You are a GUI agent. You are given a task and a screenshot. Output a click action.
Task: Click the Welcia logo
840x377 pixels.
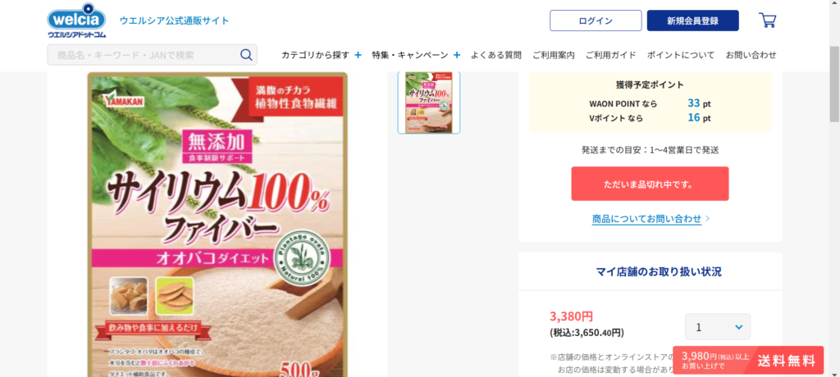[x=77, y=20]
